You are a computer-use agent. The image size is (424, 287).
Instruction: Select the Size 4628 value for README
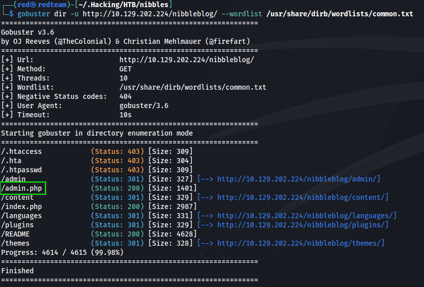[x=172, y=234]
